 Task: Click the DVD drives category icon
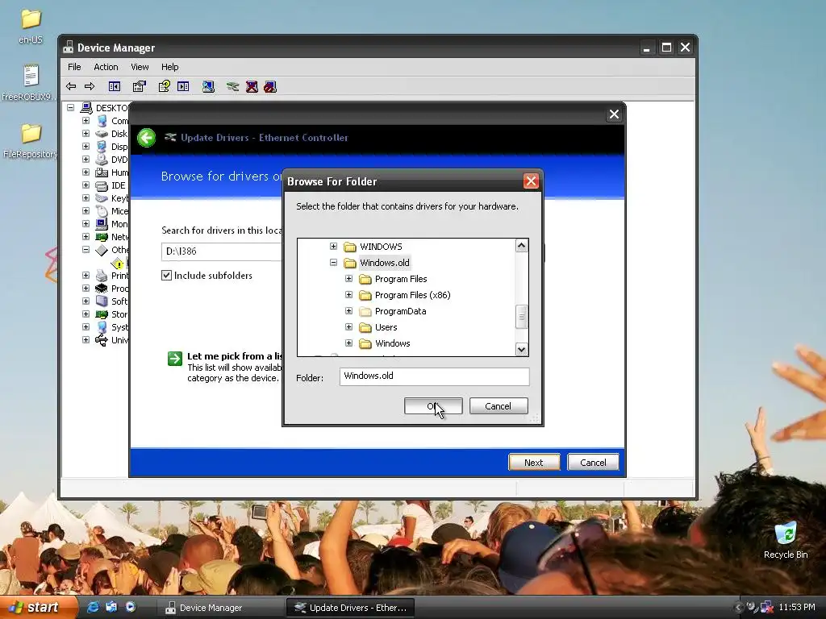pyautogui.click(x=102, y=160)
